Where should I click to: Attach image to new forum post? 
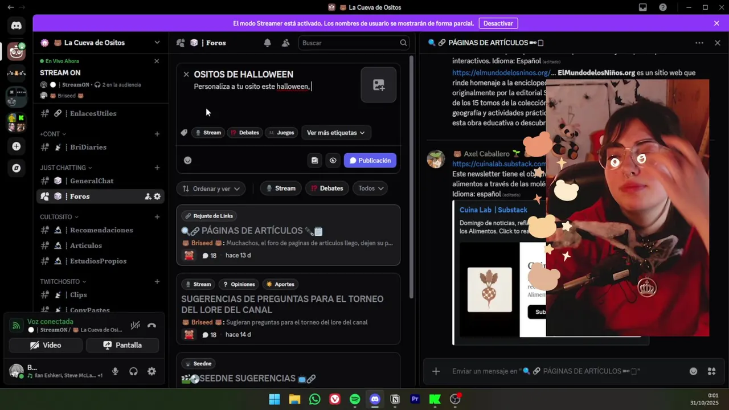click(x=379, y=85)
